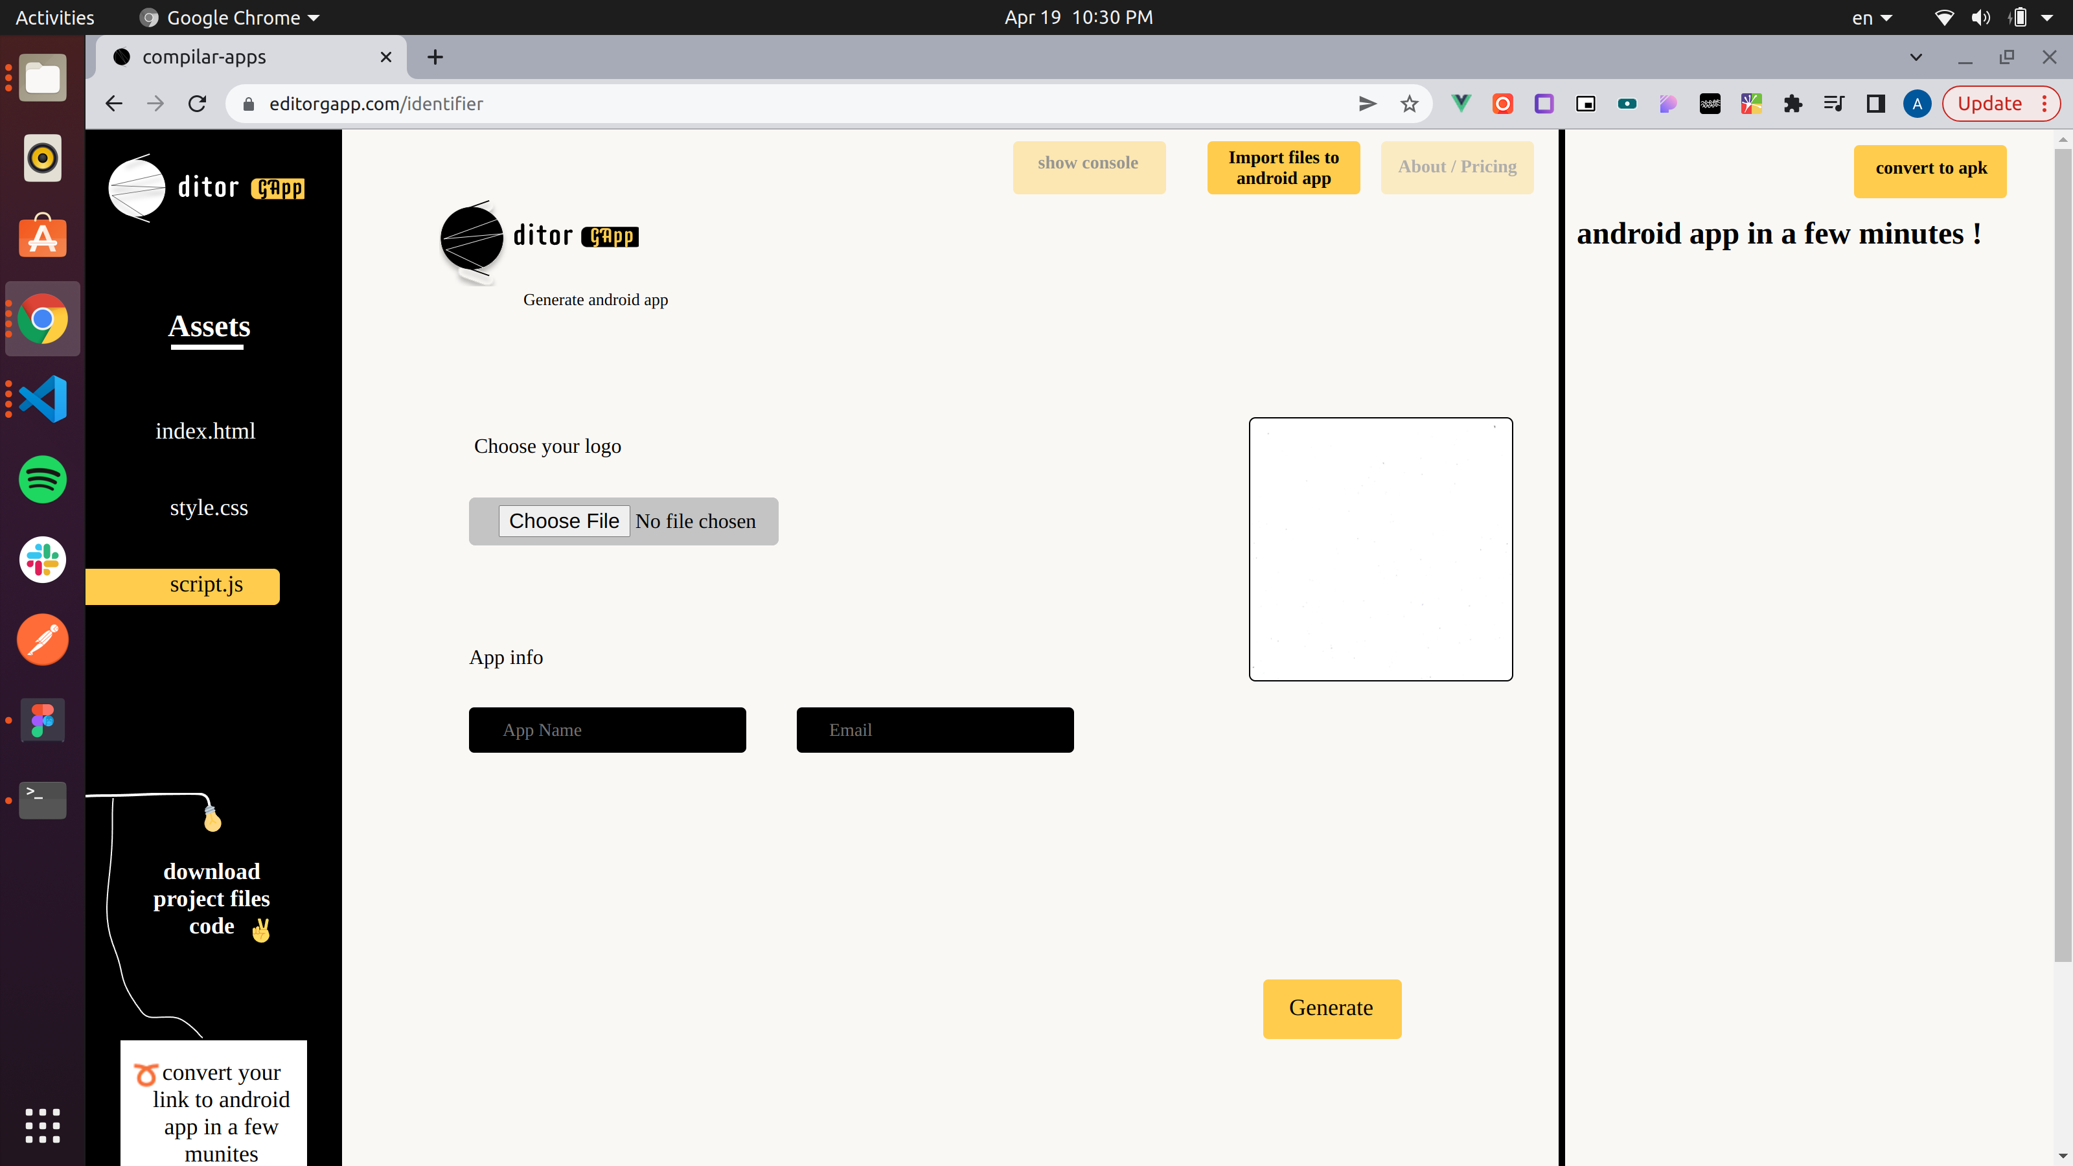Click the extensions puzzle piece icon
Viewport: 2073px width, 1166px height.
[1793, 103]
